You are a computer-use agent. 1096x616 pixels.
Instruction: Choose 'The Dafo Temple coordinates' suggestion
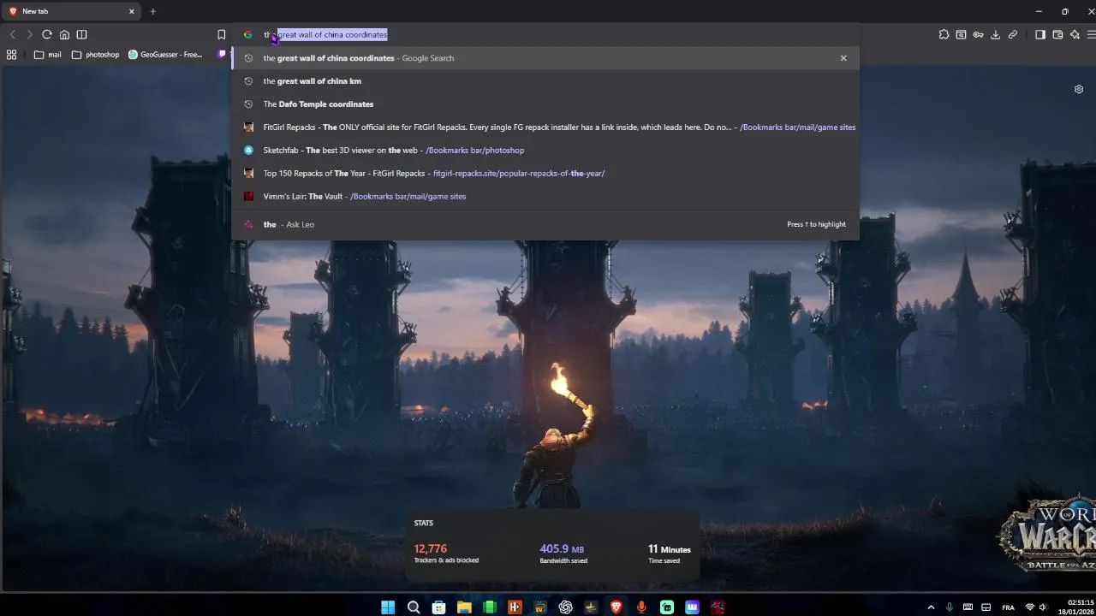[545, 104]
